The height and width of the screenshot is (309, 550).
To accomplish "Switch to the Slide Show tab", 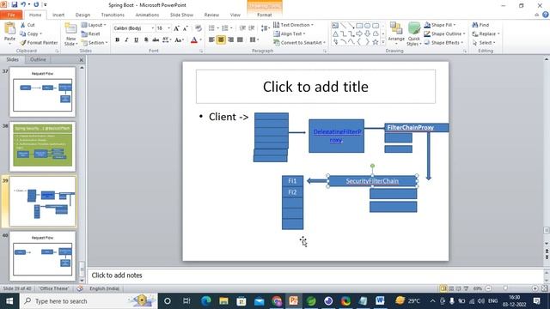I will click(x=181, y=15).
